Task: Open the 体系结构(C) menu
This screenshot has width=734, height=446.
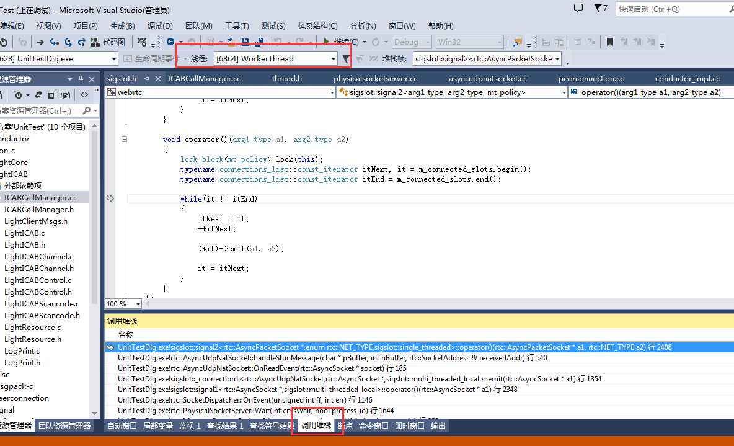Action: (318, 26)
